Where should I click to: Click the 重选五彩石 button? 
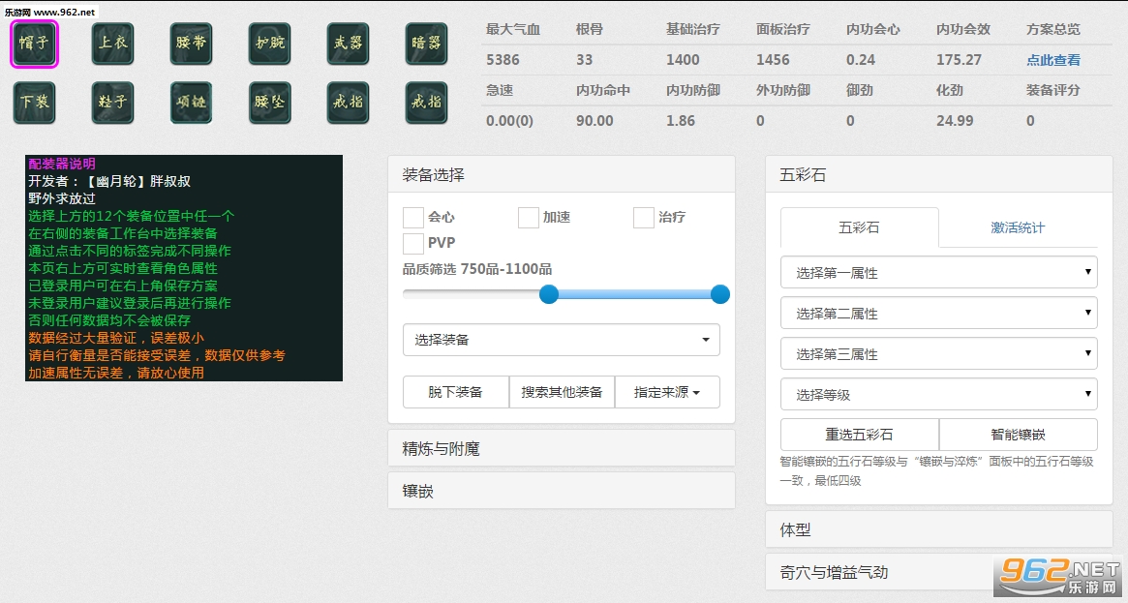point(859,435)
